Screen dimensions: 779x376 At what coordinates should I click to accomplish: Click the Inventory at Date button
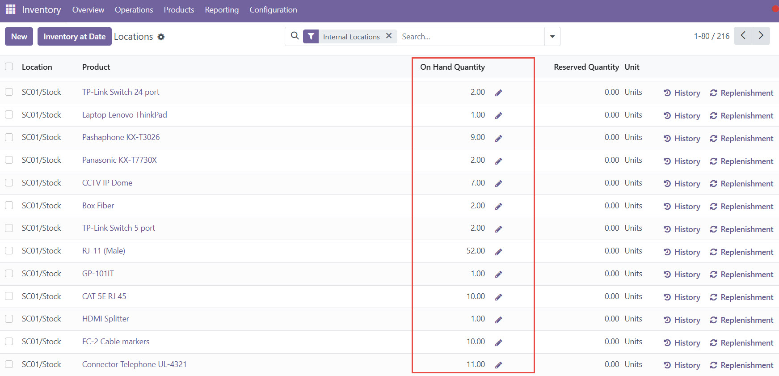click(75, 37)
